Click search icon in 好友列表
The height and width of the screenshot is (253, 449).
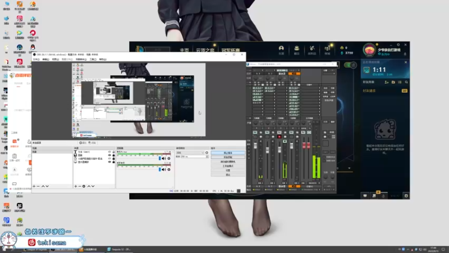click(406, 82)
